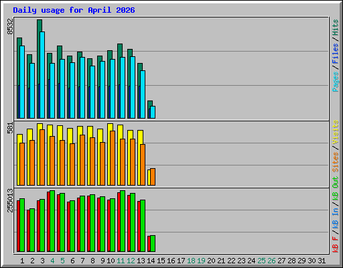Click day 14 on the x-axis
The height and width of the screenshot is (268, 343).
click(x=151, y=261)
